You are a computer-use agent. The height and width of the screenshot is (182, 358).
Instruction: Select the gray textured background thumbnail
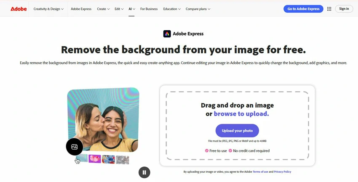(x=123, y=160)
